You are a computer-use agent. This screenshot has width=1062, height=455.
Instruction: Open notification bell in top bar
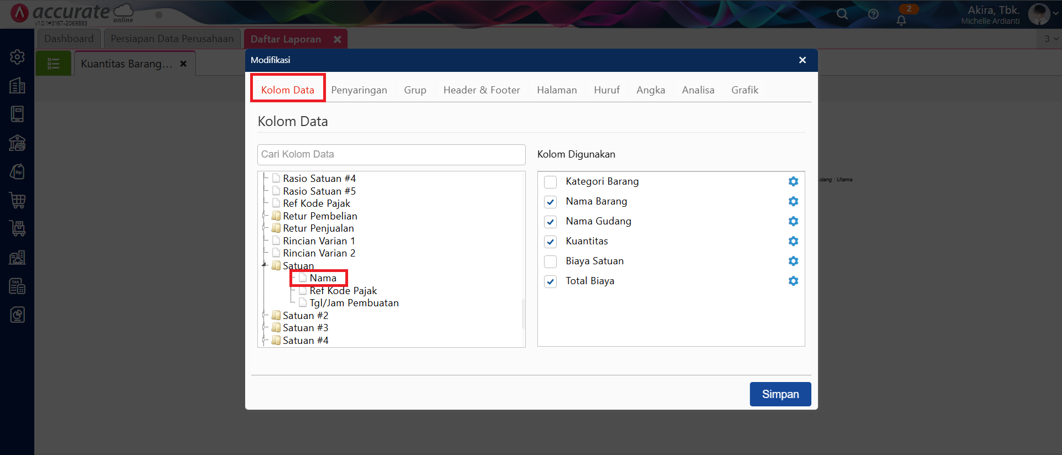tap(901, 20)
